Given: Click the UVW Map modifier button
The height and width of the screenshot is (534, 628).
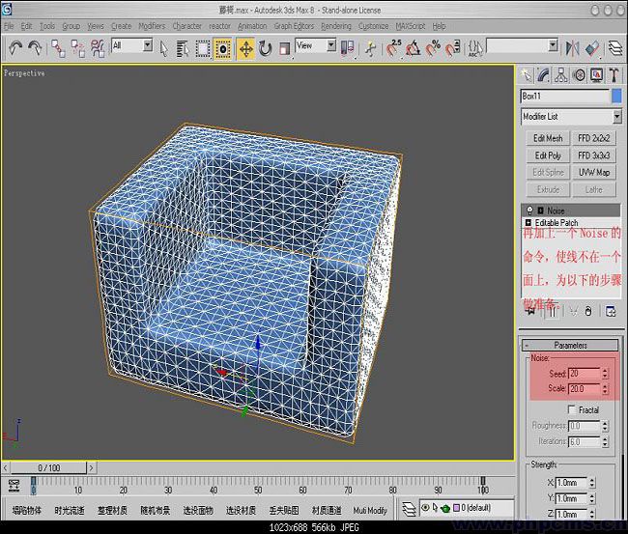Looking at the screenshot, I should [594, 173].
